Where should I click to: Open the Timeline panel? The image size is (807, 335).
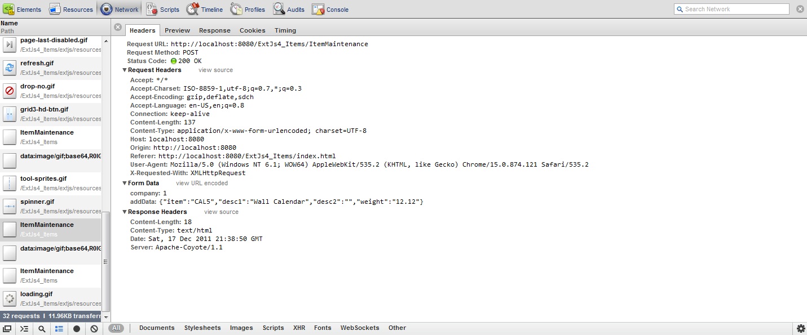(x=205, y=9)
